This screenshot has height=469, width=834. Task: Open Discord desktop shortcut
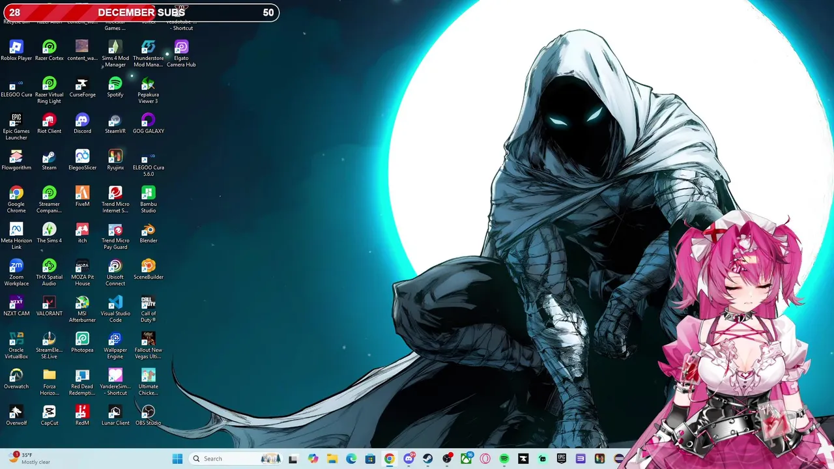click(82, 124)
